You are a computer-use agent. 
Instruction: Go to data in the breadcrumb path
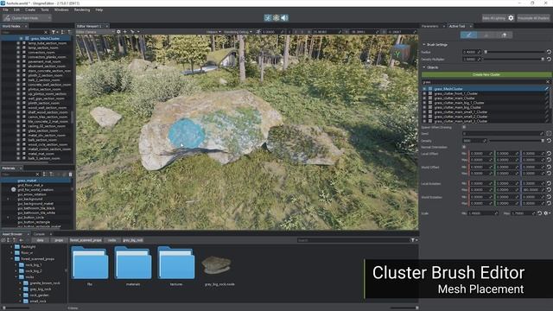41,240
